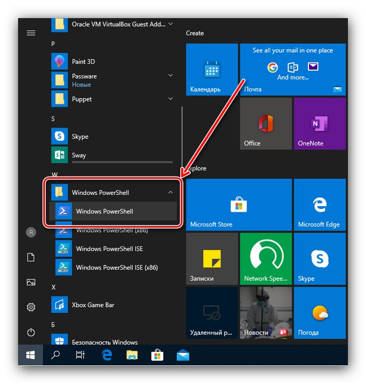
Task: Expand Oracle VM VirtualBox Guest Additions folder
Action: pos(170,24)
